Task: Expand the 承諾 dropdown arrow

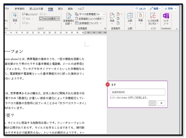Action: [112, 24]
